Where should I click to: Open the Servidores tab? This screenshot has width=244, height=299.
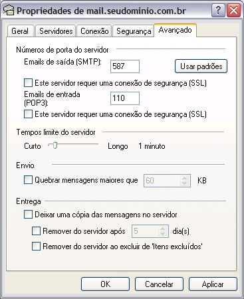[56, 31]
